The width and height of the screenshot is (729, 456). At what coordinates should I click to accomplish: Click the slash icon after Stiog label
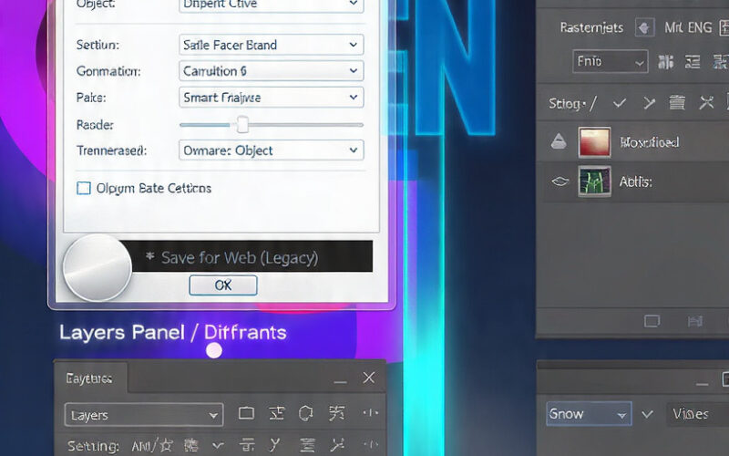pos(592,103)
